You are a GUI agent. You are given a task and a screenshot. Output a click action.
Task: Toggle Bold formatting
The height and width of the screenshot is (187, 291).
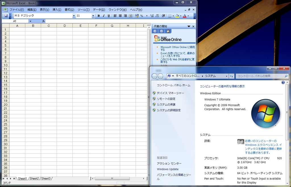click(x=99, y=16)
